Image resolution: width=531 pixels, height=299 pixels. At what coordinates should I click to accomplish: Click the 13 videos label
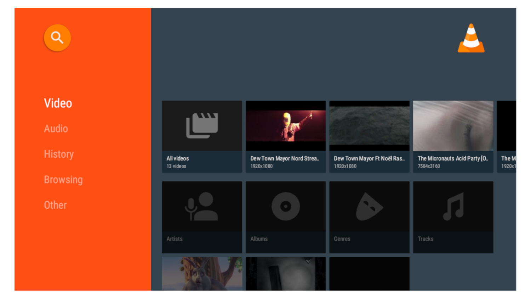tap(177, 166)
